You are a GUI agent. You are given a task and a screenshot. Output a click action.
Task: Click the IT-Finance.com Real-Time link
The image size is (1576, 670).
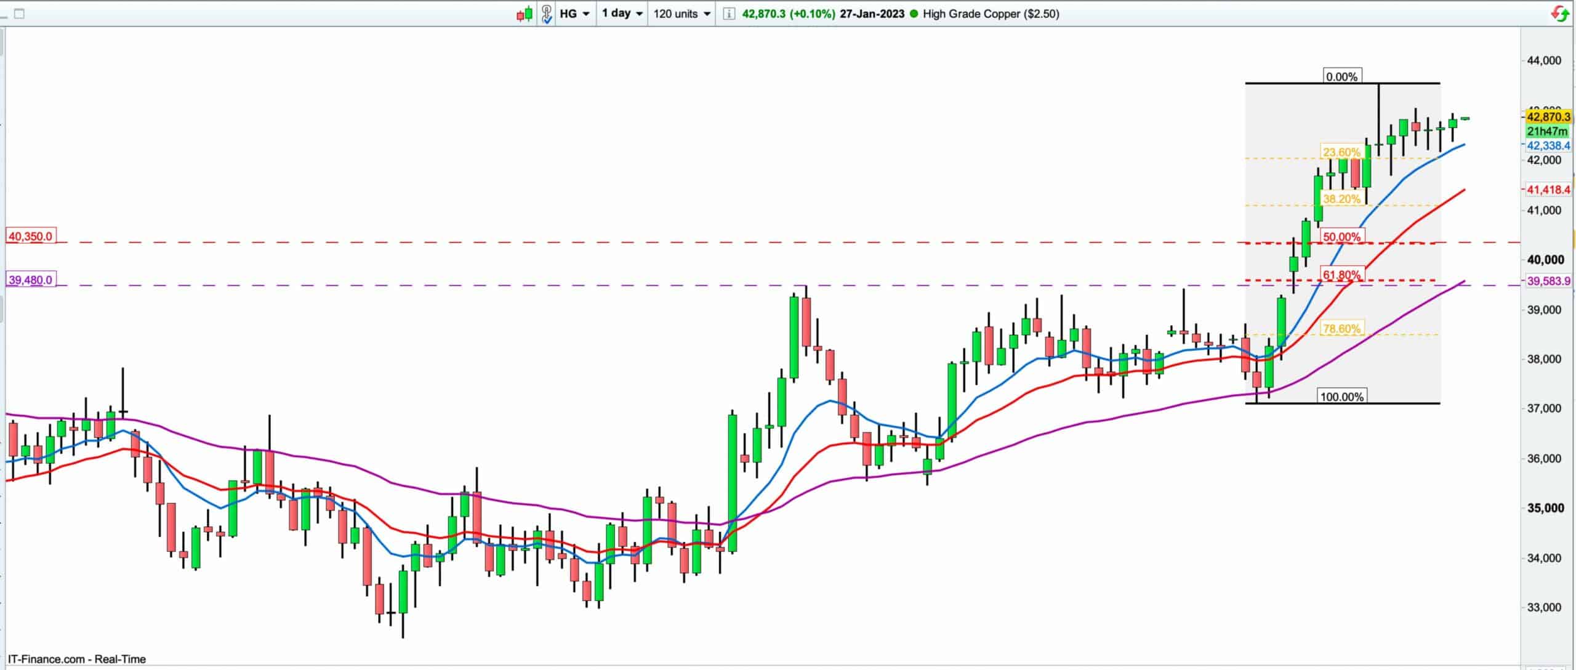coord(77,659)
